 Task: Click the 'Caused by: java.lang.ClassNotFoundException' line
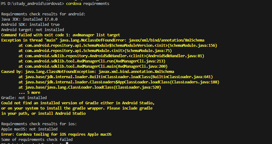pos(88,72)
